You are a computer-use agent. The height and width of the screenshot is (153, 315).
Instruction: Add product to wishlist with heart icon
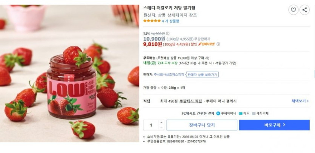293,10
